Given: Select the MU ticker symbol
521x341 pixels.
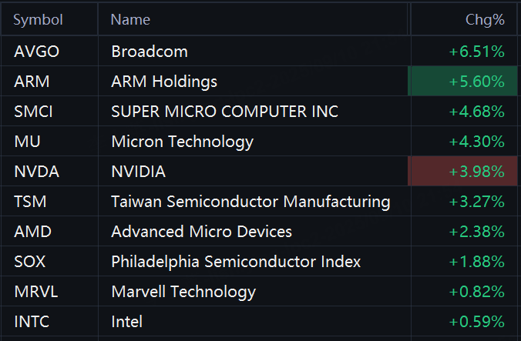Looking at the screenshot, I should click(x=25, y=142).
